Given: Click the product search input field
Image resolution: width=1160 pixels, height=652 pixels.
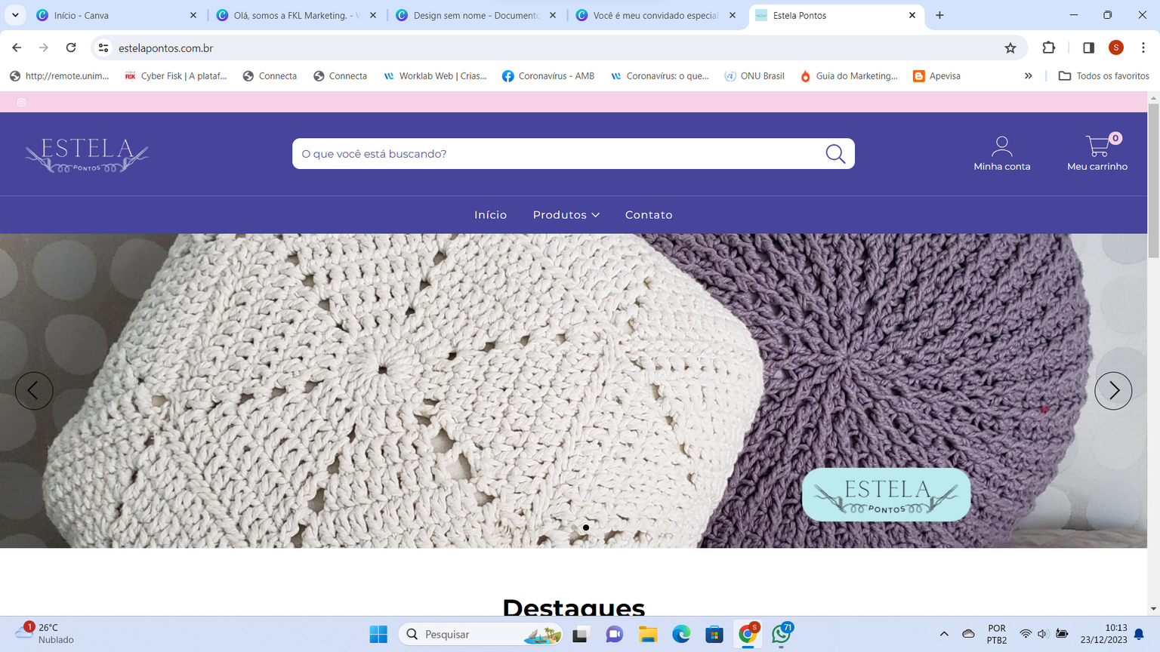Looking at the screenshot, I should click(x=555, y=154).
